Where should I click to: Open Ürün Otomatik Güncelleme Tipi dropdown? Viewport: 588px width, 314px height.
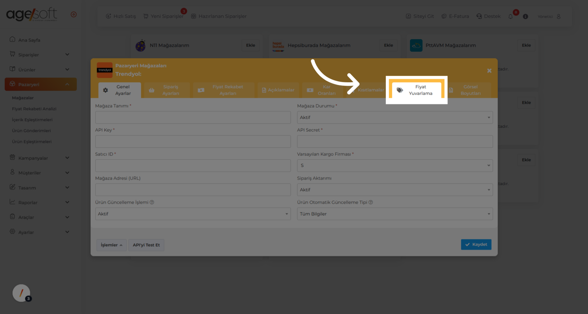pyautogui.click(x=395, y=214)
